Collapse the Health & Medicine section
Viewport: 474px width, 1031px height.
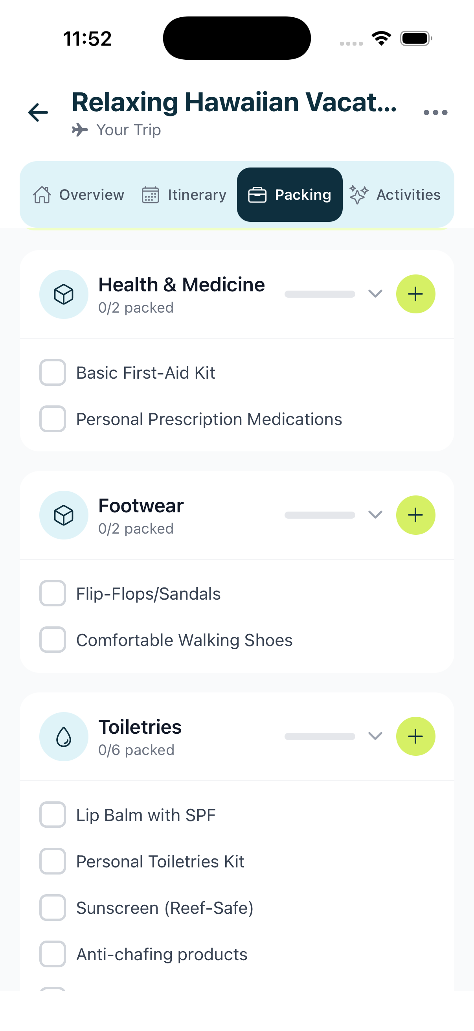[x=375, y=294]
